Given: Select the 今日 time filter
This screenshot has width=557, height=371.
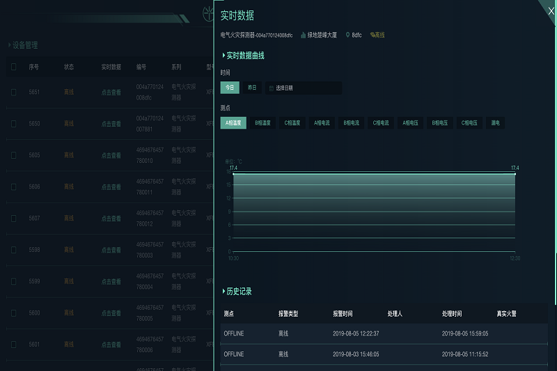Looking at the screenshot, I should (x=230, y=87).
